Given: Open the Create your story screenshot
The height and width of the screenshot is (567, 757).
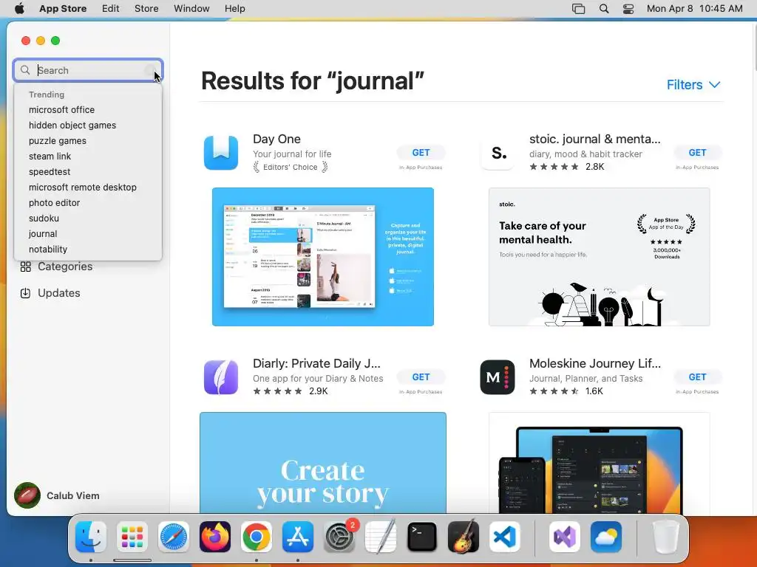Looking at the screenshot, I should [x=323, y=463].
